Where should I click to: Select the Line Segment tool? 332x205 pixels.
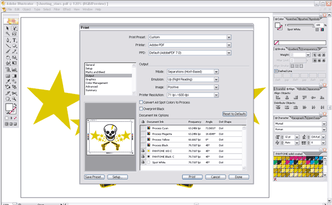[8, 46]
